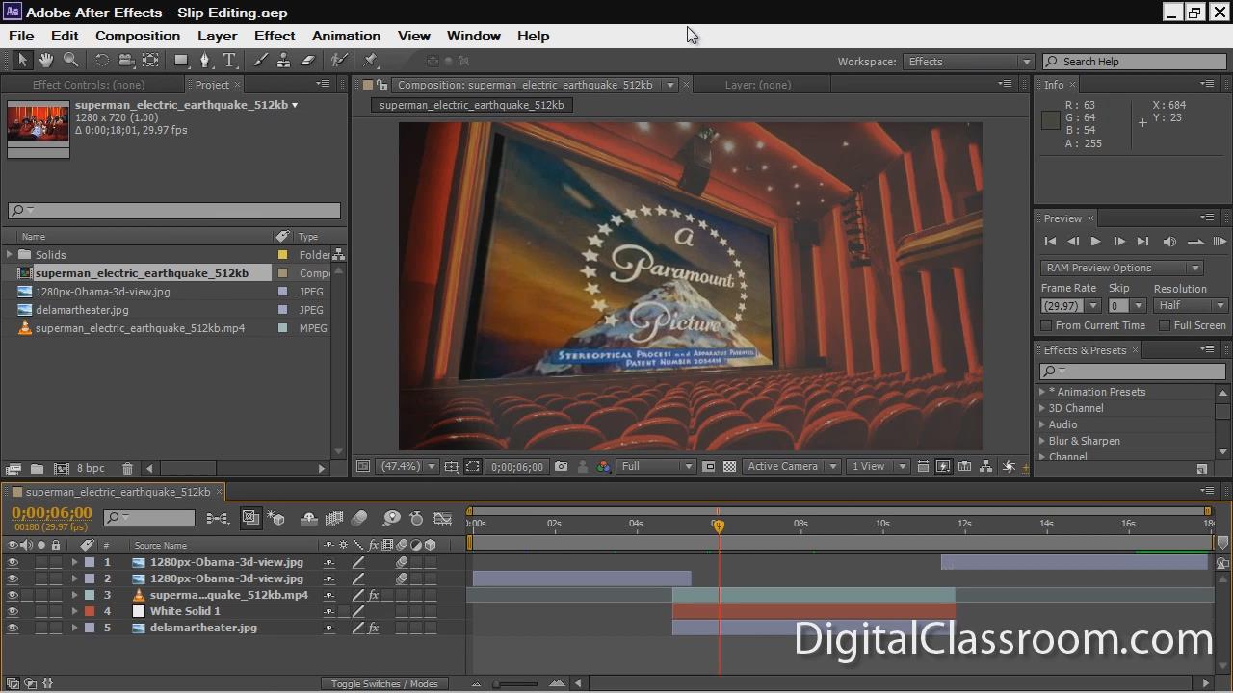This screenshot has width=1233, height=693.
Task: Hide the delamartheater.jpg layer
Action: coord(13,628)
